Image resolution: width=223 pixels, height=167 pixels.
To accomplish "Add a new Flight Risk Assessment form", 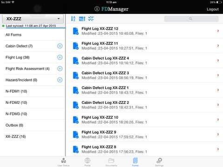I will 60,69.
